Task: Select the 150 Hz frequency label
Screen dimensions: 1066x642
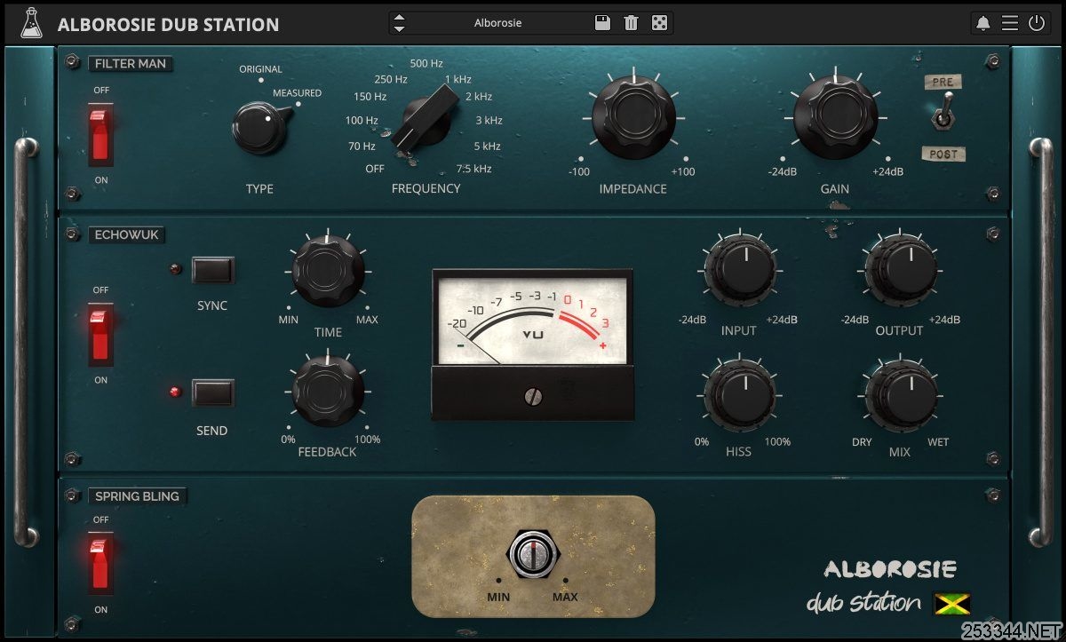Action: 370,97
